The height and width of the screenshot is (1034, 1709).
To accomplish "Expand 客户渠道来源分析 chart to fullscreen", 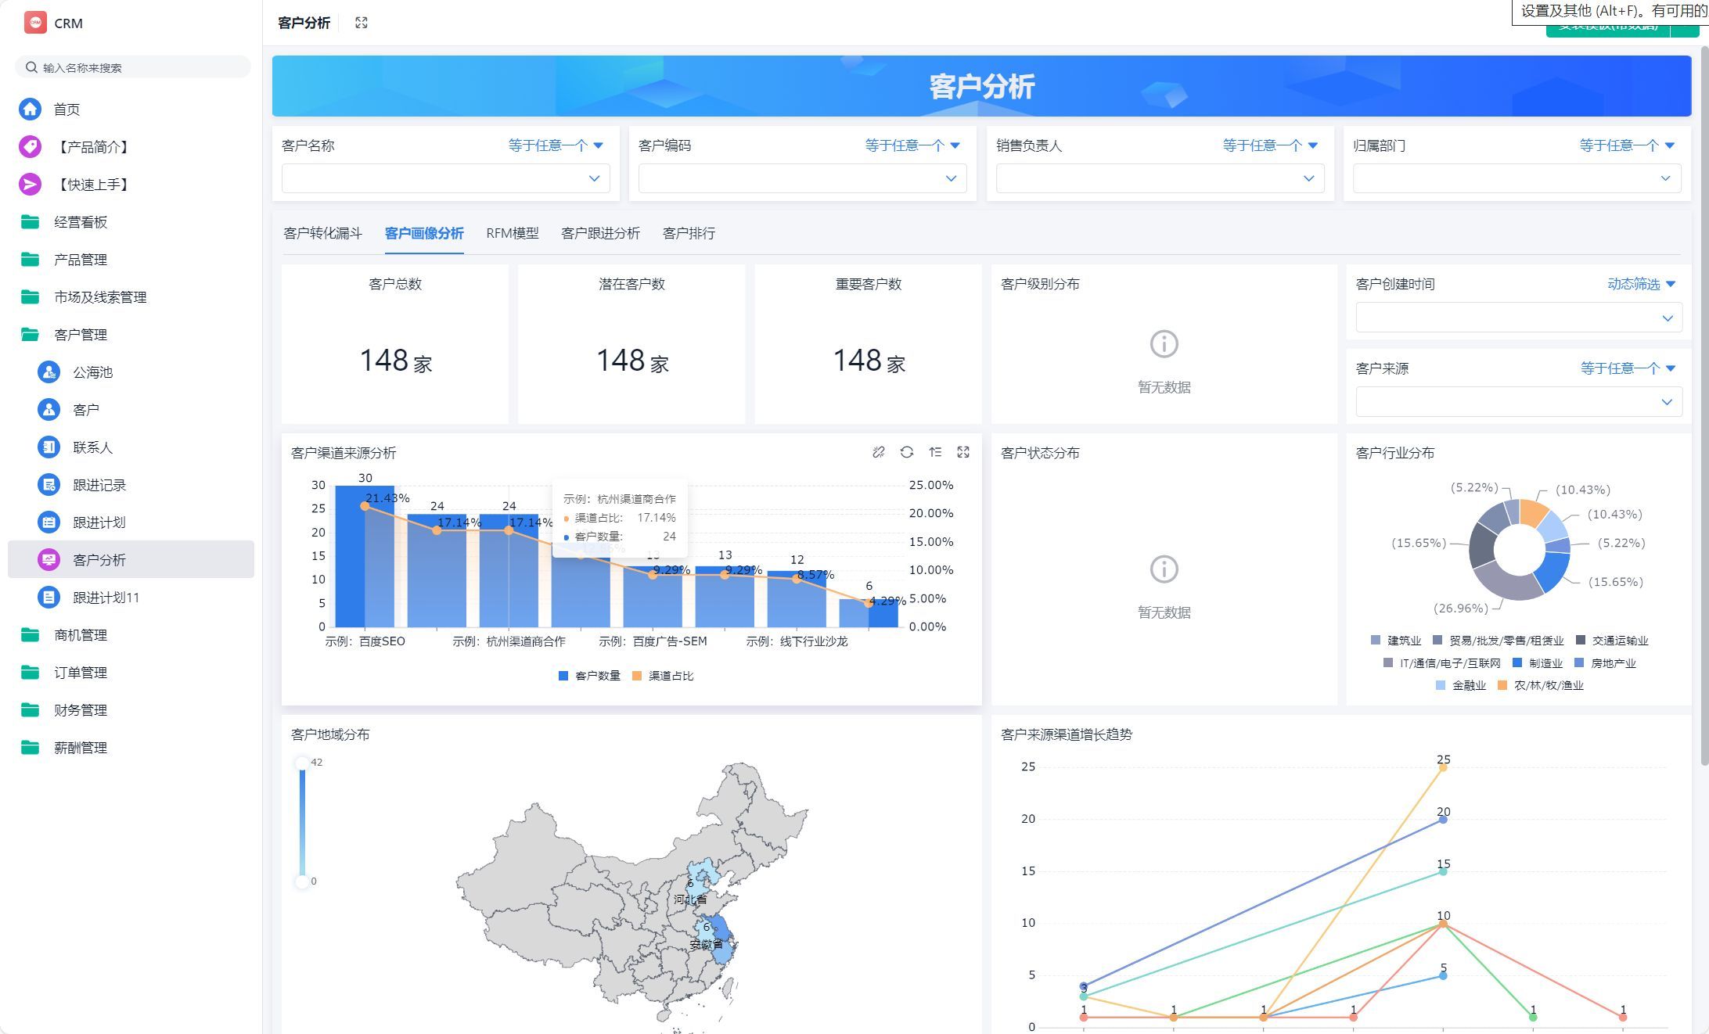I will coord(963,452).
